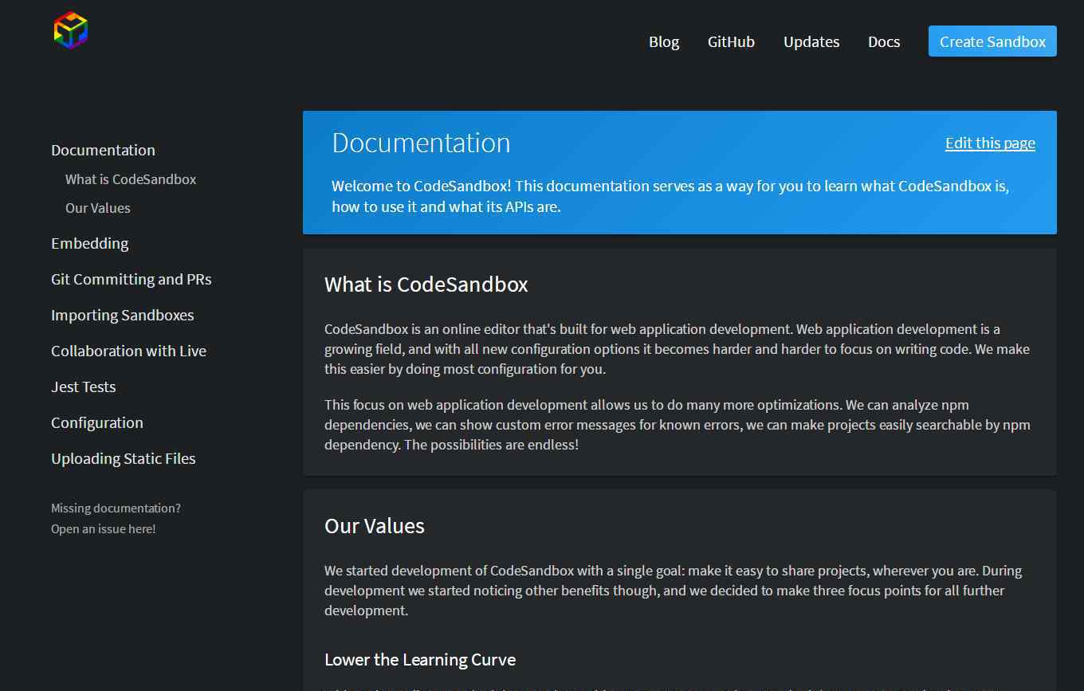Image resolution: width=1084 pixels, height=691 pixels.
Task: Select Documentation in the sidebar
Action: [x=103, y=150]
